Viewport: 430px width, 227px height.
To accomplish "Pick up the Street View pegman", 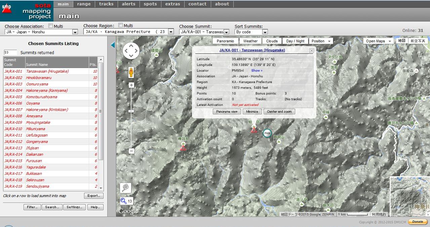I will click(131, 72).
